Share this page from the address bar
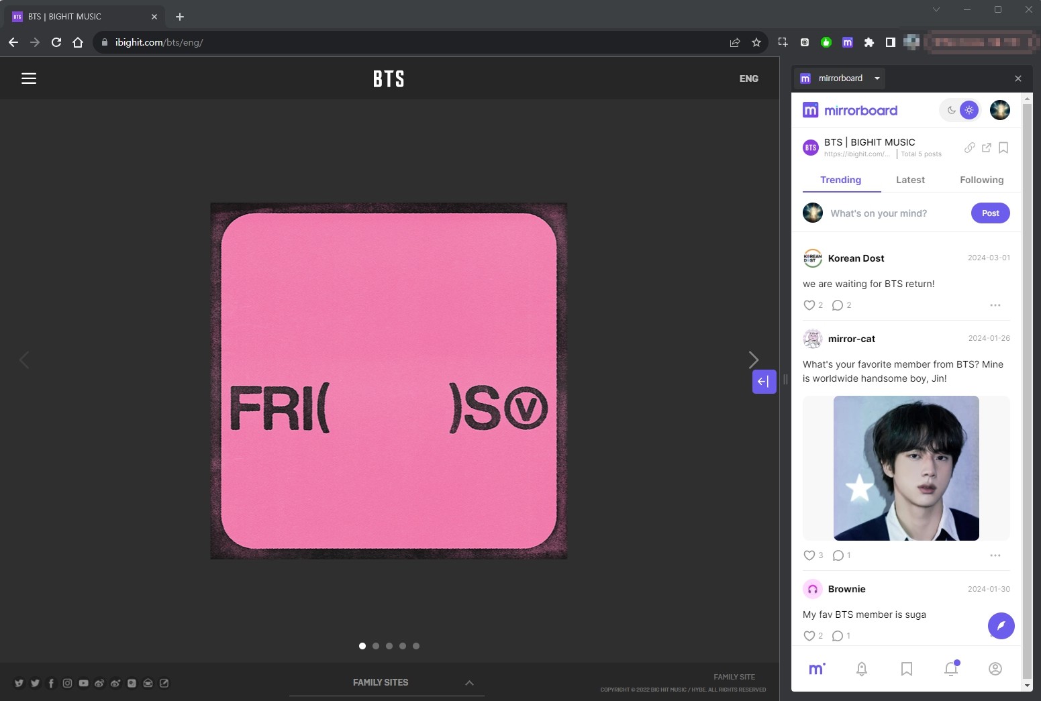Viewport: 1041px width, 701px height. pyautogui.click(x=735, y=42)
